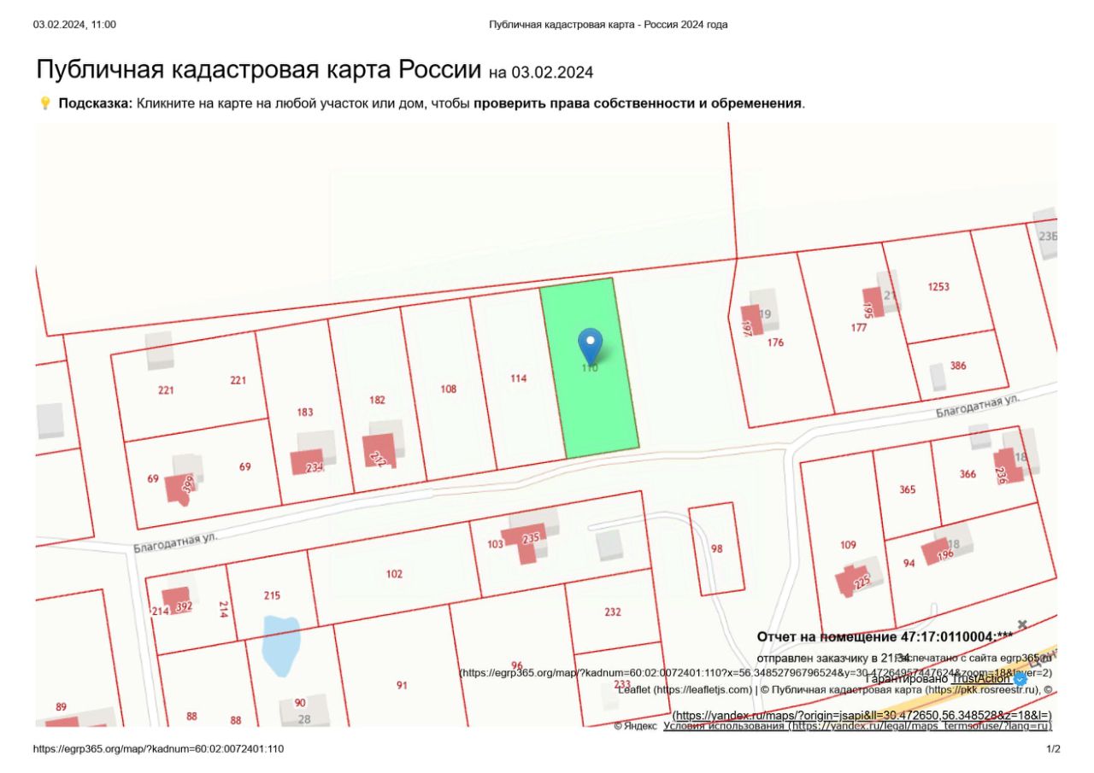Click the blue location marker pin
Screen dimensions: 1094x773
590,346
